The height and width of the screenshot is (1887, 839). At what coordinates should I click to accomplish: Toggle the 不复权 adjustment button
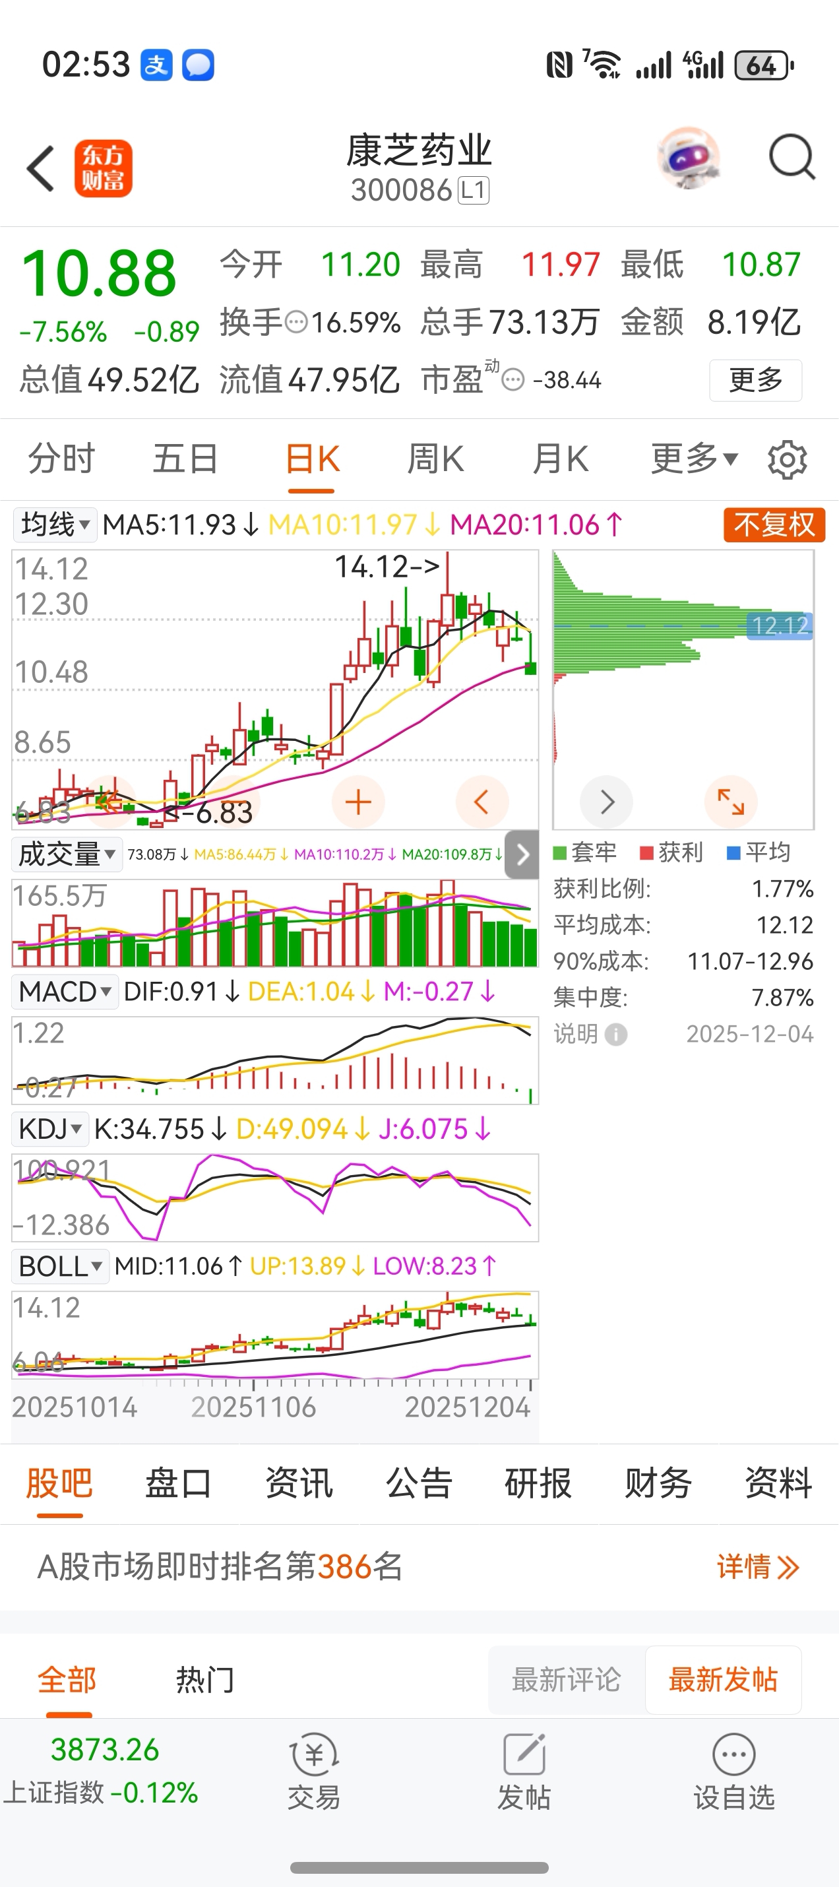774,525
